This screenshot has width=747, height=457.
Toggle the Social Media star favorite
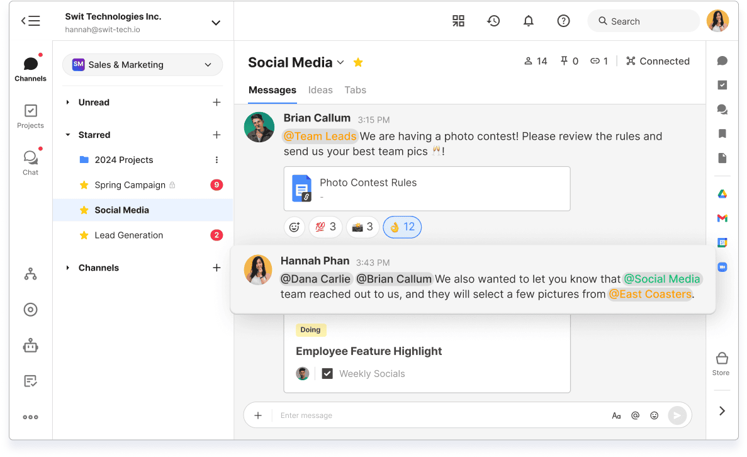[358, 62]
